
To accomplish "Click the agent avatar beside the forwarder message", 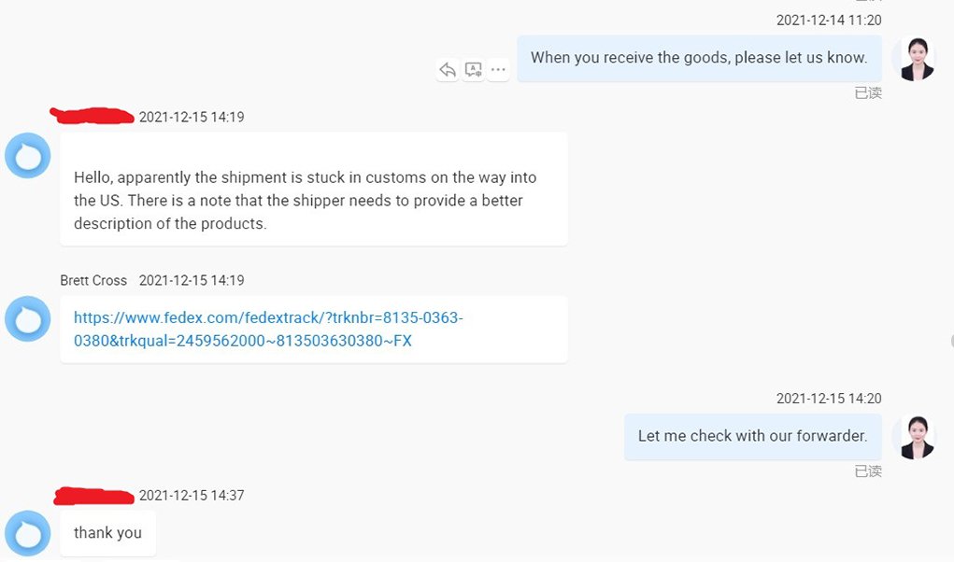I will [913, 437].
